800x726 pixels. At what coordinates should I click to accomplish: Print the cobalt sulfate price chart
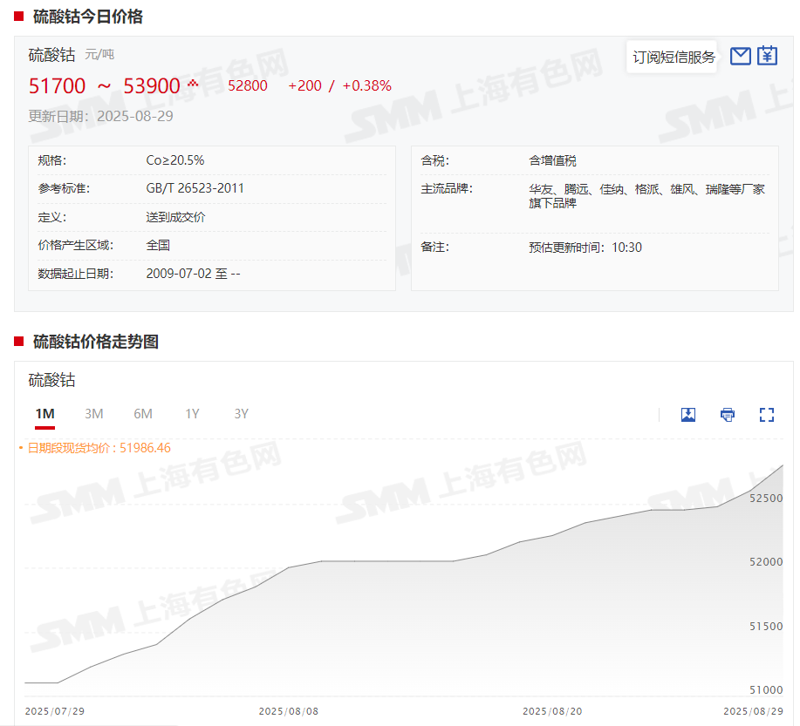[x=728, y=415]
